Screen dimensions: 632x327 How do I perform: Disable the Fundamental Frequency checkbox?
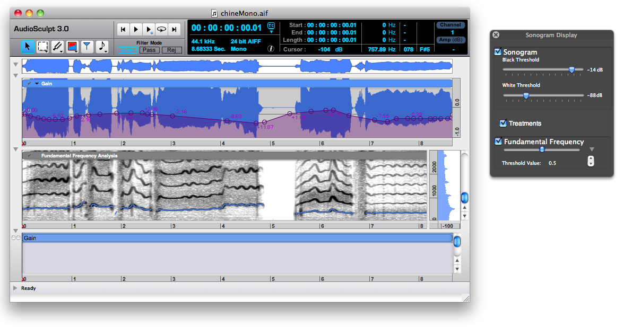[x=498, y=142]
